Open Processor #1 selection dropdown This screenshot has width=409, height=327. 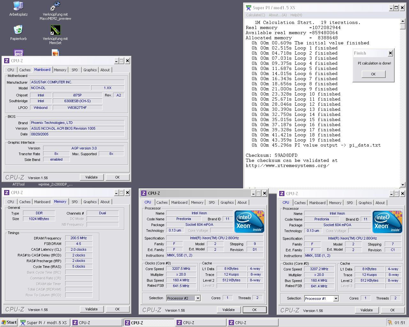coord(336,299)
